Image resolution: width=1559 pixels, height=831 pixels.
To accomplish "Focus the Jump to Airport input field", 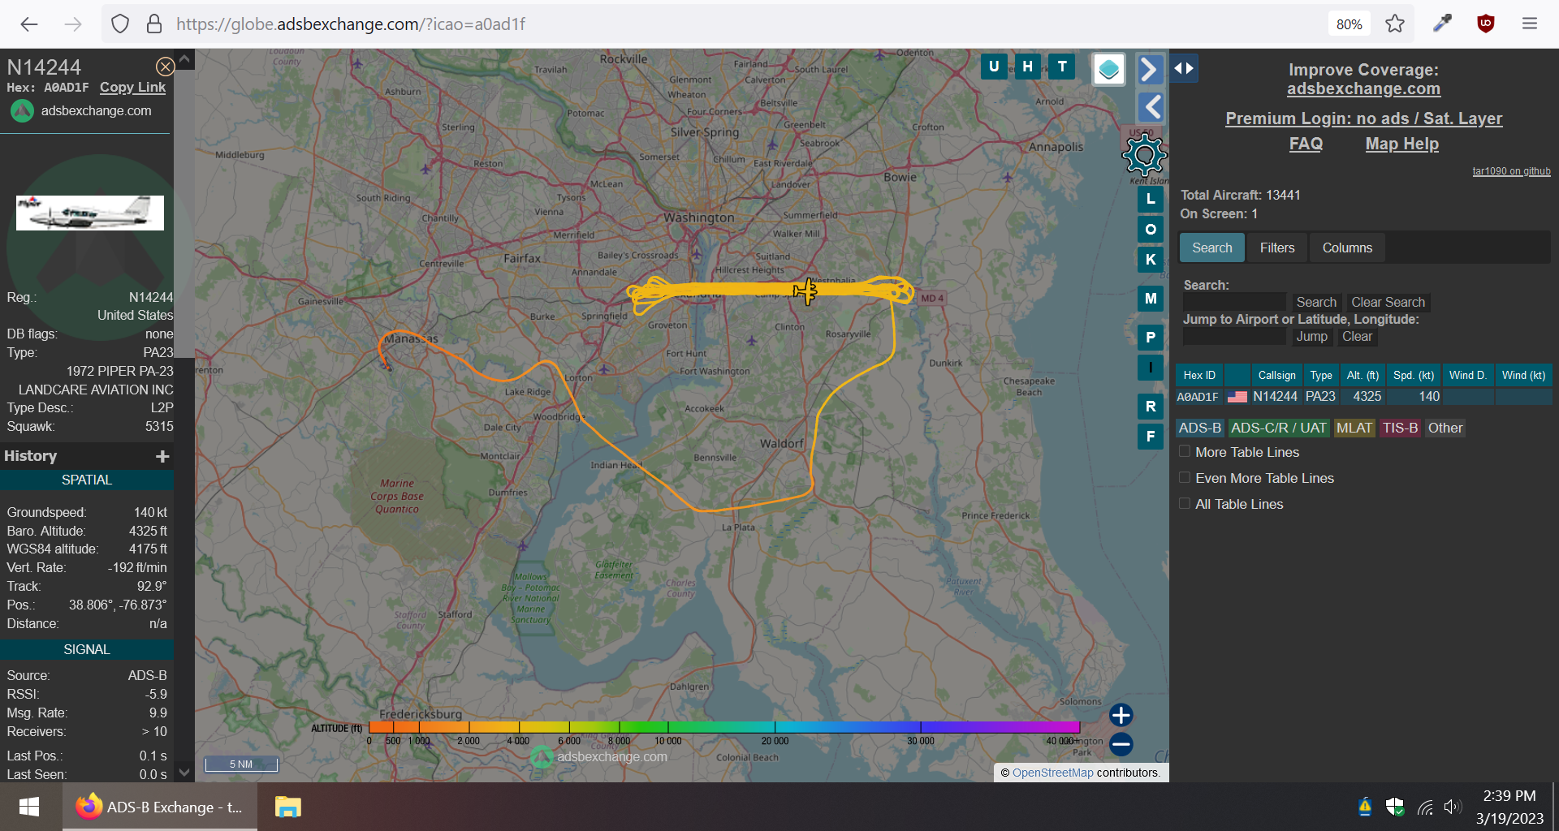I will tap(1234, 336).
